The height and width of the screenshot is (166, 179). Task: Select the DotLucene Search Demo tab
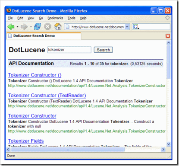[x=44, y=36]
